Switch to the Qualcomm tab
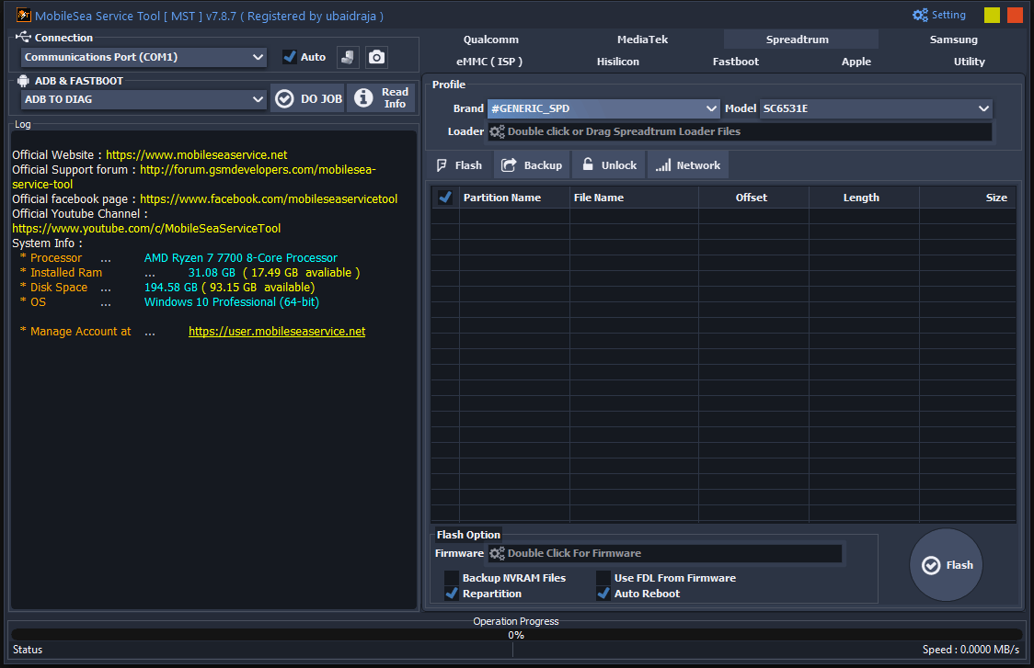1034x668 pixels. [490, 40]
